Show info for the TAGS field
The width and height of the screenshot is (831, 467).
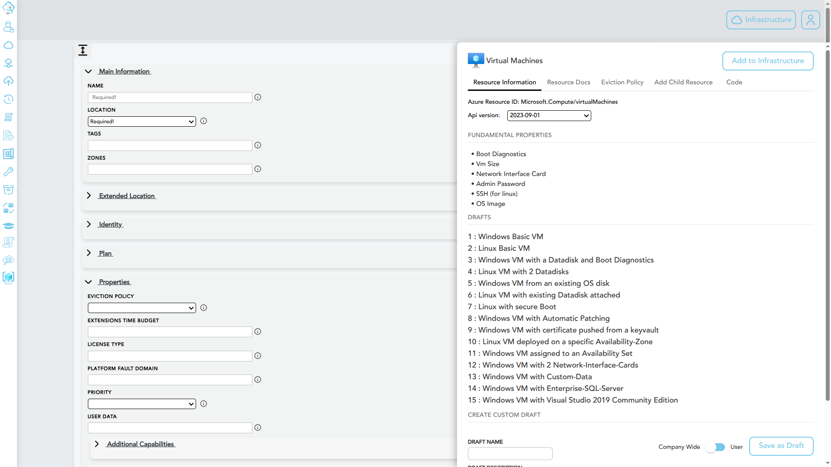258,145
